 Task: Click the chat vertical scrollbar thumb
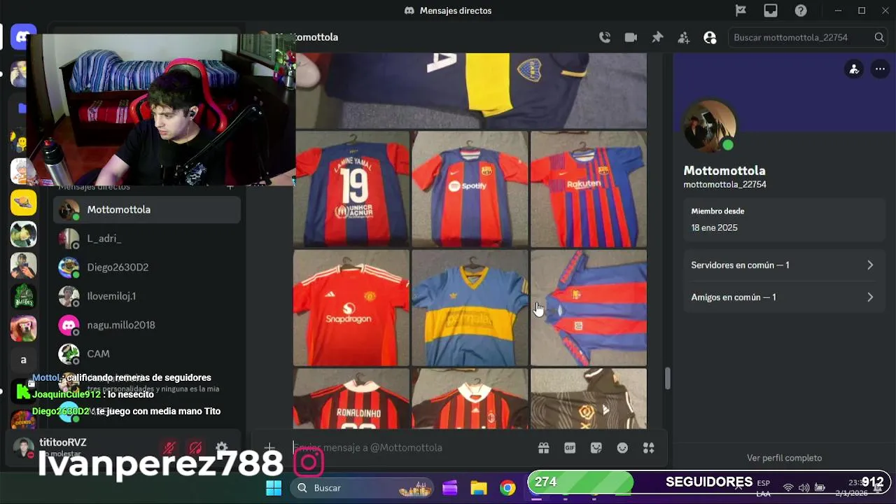(x=667, y=379)
